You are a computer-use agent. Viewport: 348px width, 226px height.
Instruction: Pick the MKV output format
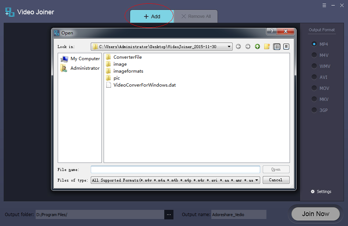point(314,99)
